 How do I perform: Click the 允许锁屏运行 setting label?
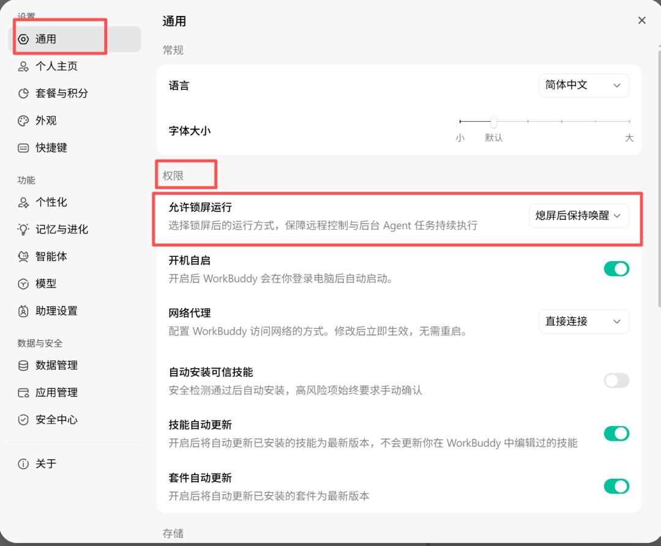point(200,207)
